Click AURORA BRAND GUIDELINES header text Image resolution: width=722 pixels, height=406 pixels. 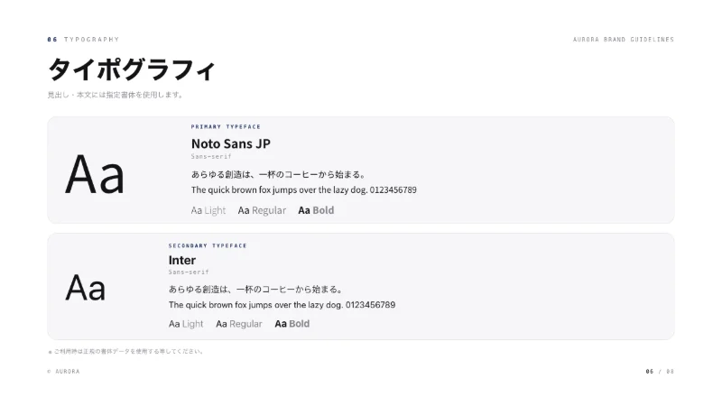point(624,40)
